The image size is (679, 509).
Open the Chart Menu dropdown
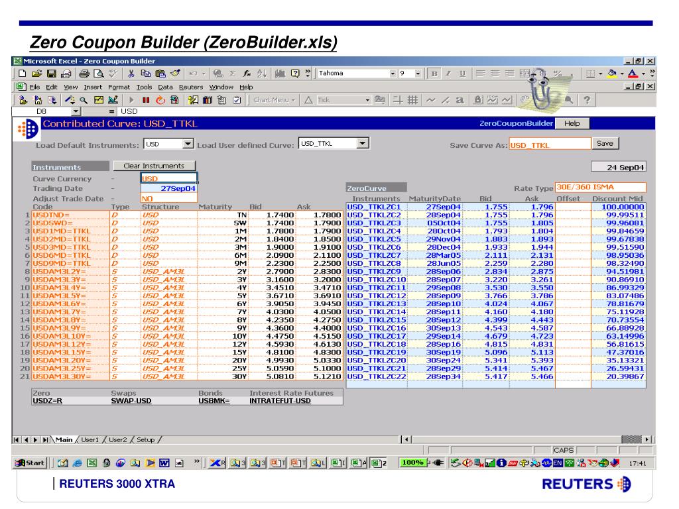(x=274, y=101)
